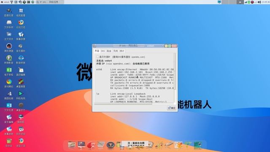Open the computer monitor icon in the dock
Screen dimensions: 270x152
pos(81,145)
